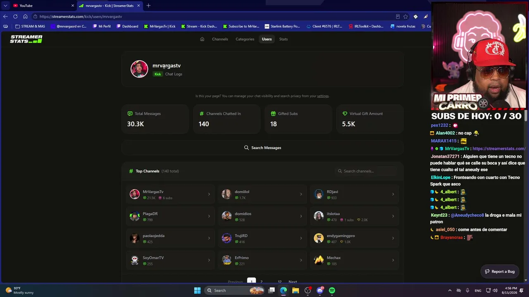Image resolution: width=529 pixels, height=297 pixels.
Task: Open the IRLToolkit Dashboard bookmark
Action: (366, 26)
